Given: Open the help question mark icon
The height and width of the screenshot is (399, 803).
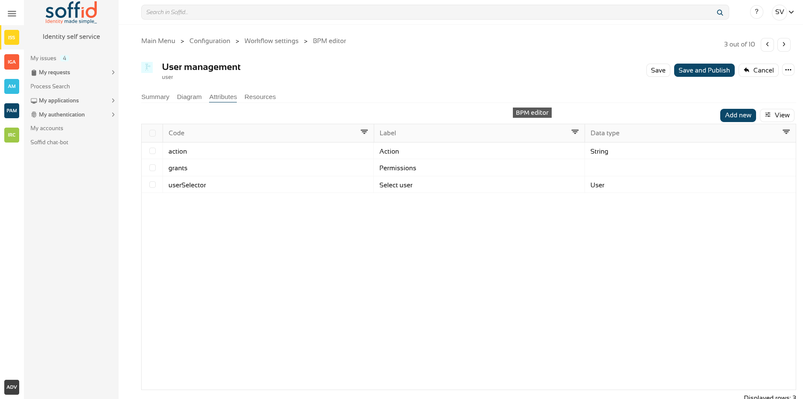Looking at the screenshot, I should click(x=756, y=12).
